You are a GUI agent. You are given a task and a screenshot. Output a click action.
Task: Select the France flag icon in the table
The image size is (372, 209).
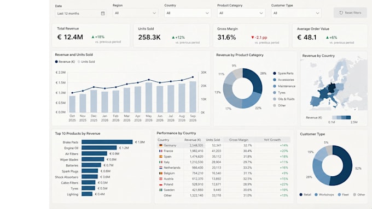click(x=161, y=151)
